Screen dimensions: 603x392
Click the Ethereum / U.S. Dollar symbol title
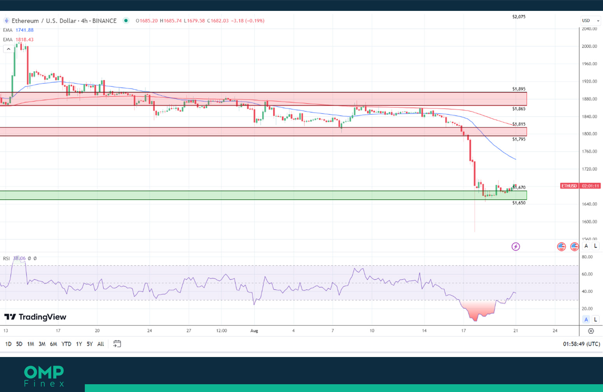click(x=64, y=21)
